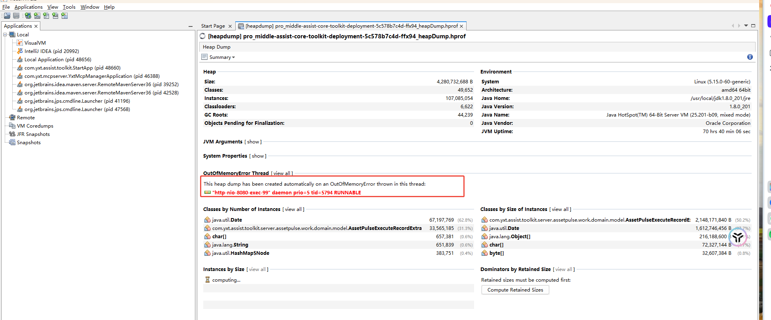The image size is (771, 320).
Task: Open the Summary view dropdown
Action: click(222, 57)
